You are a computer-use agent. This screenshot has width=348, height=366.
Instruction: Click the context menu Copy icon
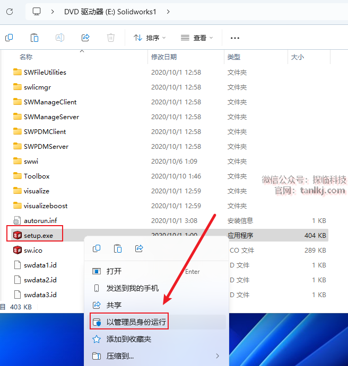[x=97, y=248]
